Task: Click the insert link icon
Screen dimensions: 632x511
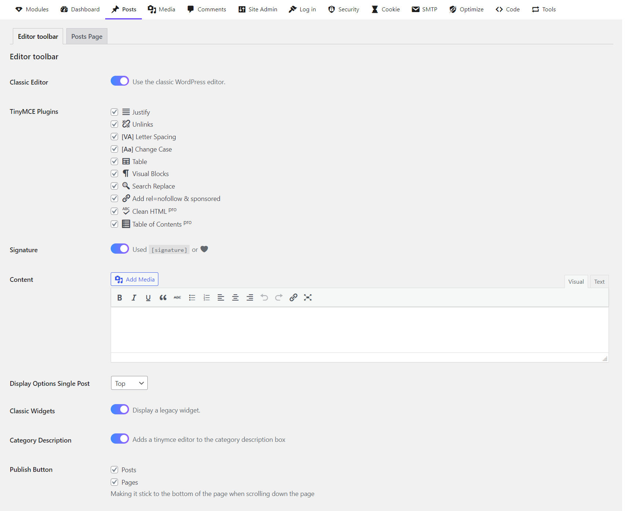Action: (x=293, y=298)
